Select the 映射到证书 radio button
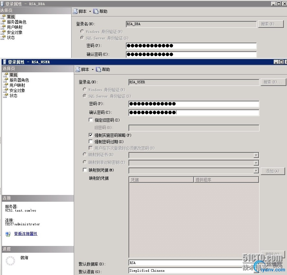Screen dimensions: 287x275 (84, 155)
